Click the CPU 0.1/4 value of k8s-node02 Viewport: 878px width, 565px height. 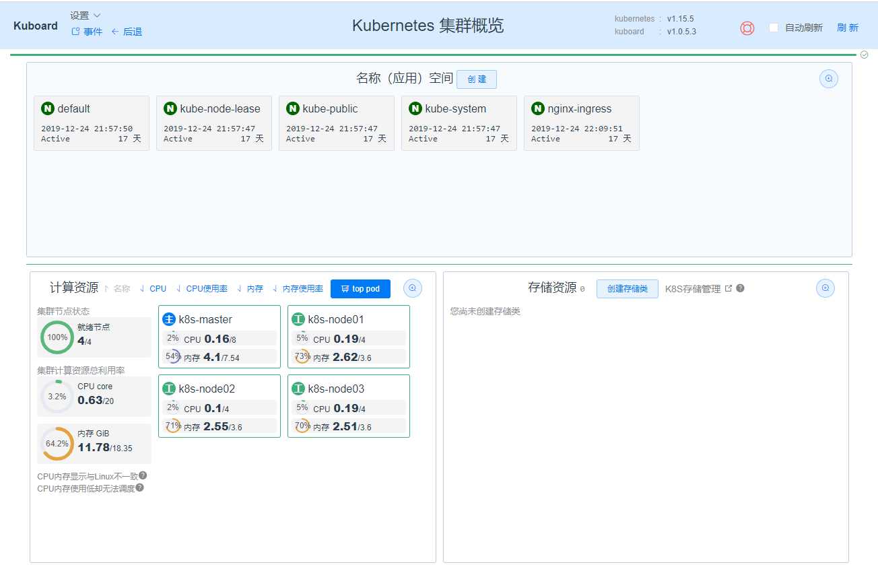coord(207,408)
